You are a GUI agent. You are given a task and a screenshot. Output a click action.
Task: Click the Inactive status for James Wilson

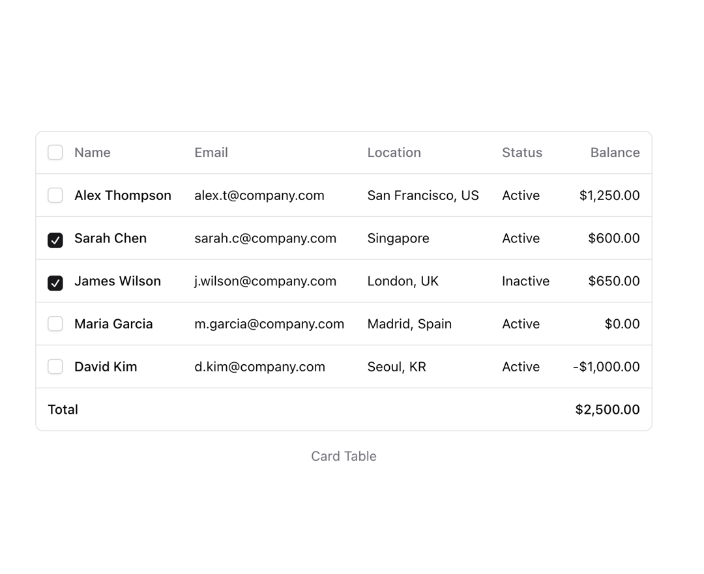[x=526, y=281]
